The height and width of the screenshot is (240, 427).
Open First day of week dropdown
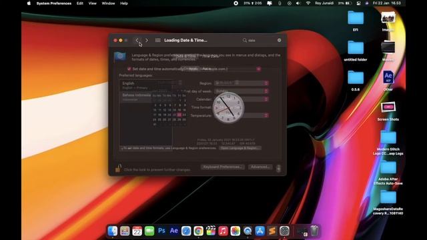242,91
